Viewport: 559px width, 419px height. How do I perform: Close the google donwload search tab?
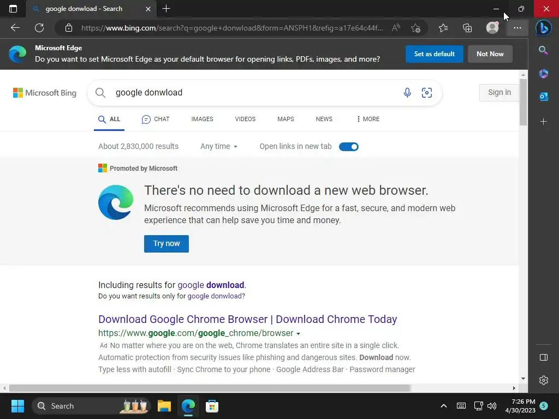(148, 9)
